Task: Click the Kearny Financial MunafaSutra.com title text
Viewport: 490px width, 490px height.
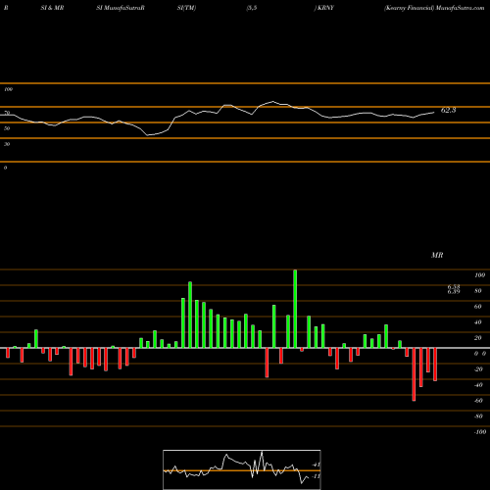Action: click(x=434, y=8)
